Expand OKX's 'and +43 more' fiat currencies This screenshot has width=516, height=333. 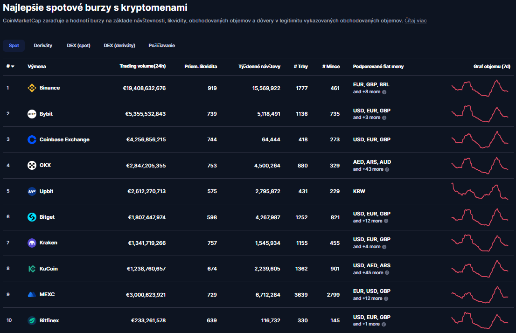click(368, 169)
